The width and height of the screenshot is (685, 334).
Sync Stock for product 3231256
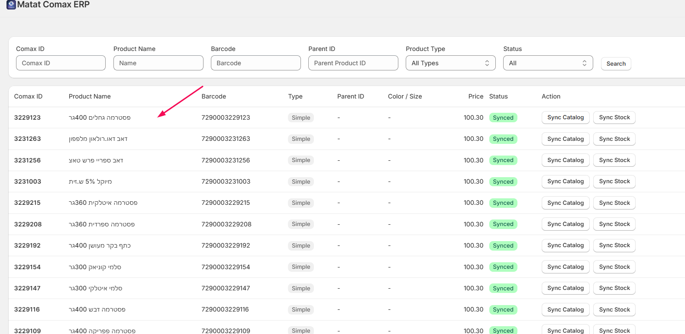[614, 160]
